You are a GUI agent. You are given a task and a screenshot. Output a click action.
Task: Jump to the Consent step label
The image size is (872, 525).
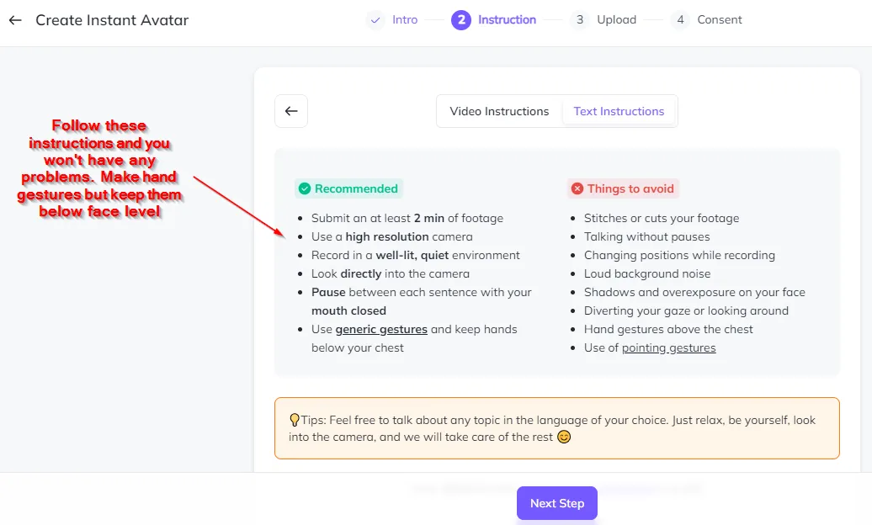point(720,20)
